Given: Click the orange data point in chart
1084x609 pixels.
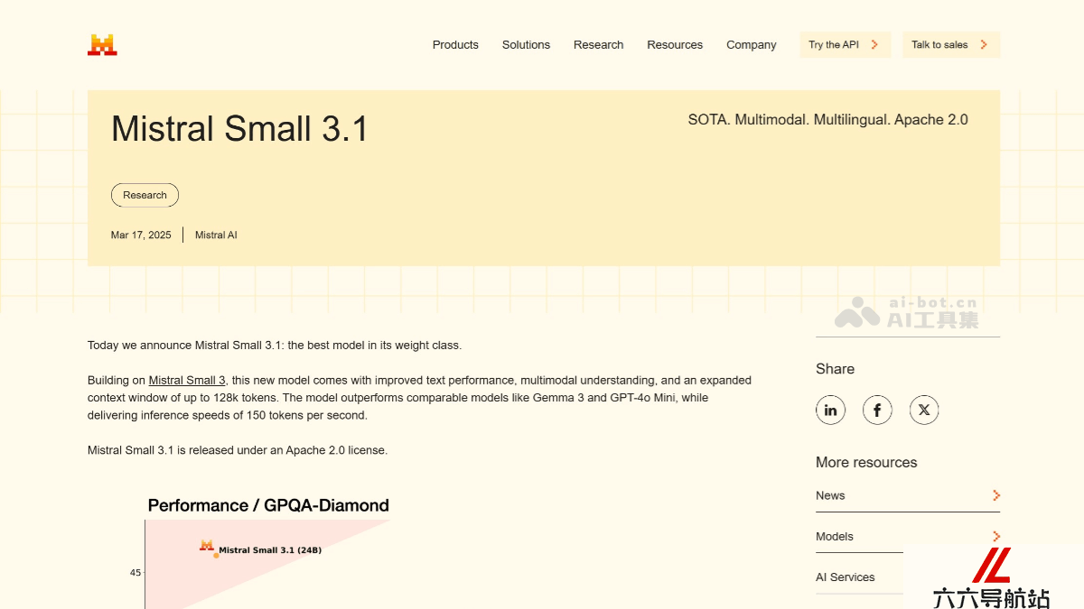Looking at the screenshot, I should click(x=216, y=555).
